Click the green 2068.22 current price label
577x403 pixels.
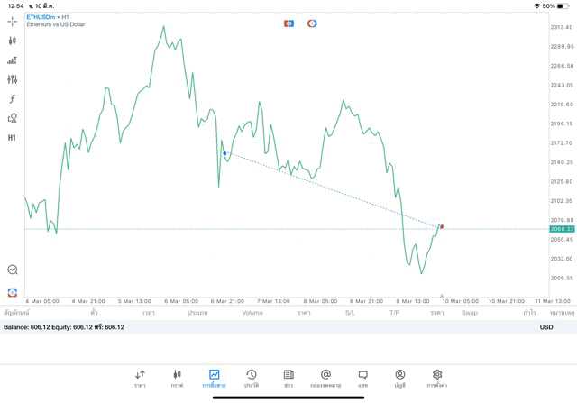tap(563, 229)
